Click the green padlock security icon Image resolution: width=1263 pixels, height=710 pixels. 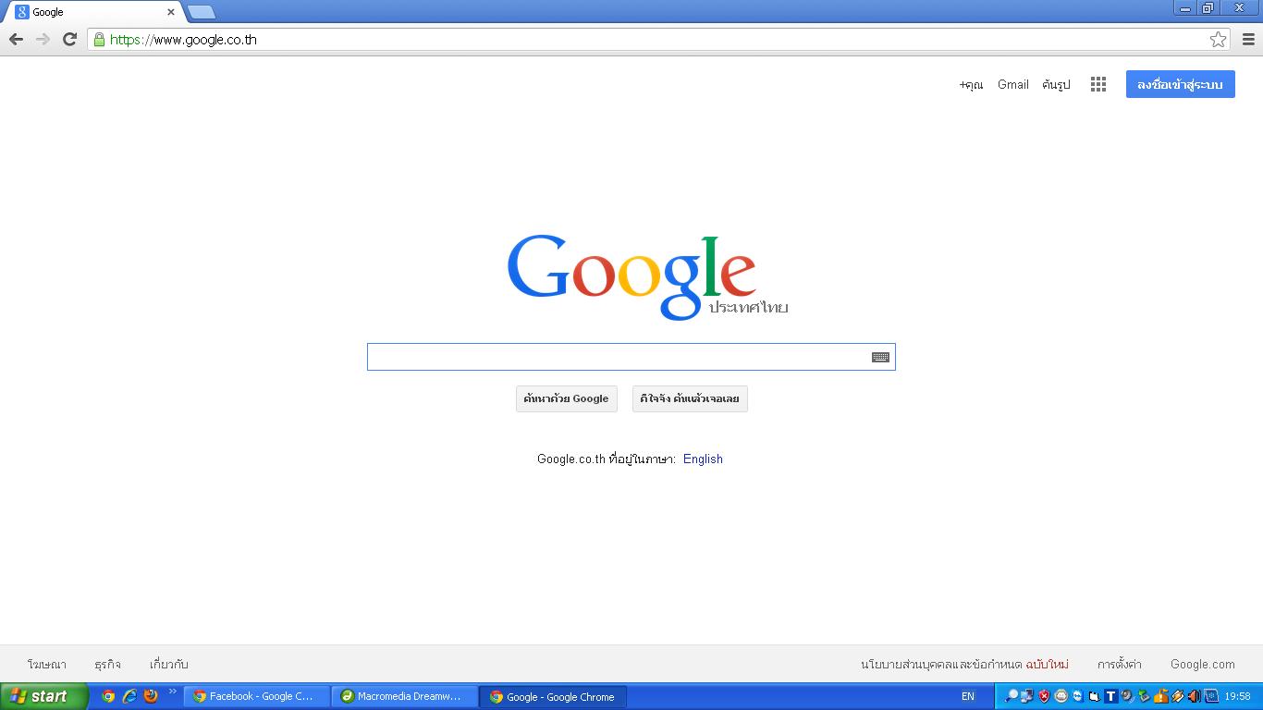click(99, 39)
